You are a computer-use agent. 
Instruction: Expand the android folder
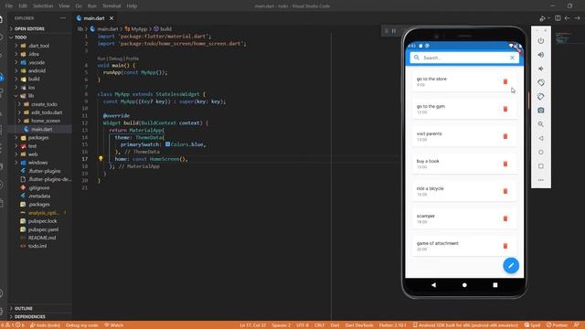(37, 71)
